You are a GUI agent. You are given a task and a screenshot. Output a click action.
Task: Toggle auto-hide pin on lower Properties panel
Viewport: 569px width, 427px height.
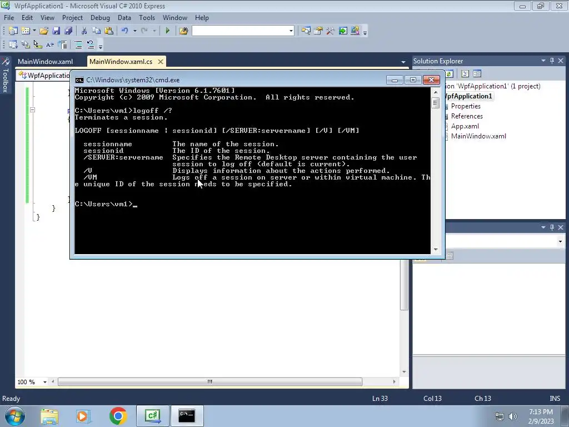tap(552, 227)
